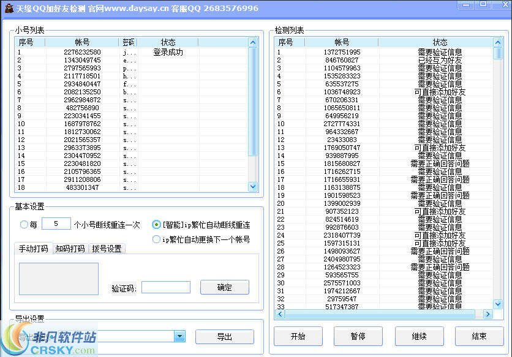Select account 2021565357 in 小号列表

(82, 140)
